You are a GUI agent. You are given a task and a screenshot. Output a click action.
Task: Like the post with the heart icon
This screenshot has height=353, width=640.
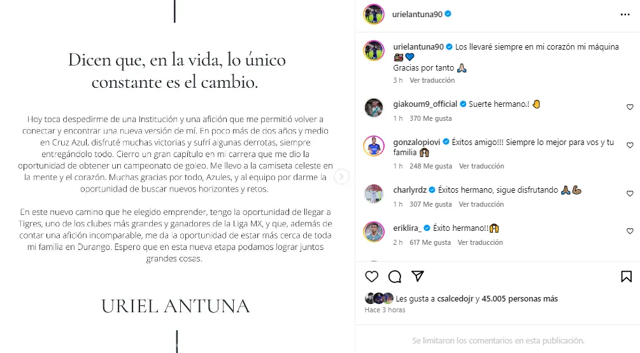[371, 277]
